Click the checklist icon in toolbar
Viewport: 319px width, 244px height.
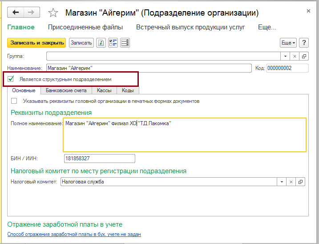(x=113, y=43)
